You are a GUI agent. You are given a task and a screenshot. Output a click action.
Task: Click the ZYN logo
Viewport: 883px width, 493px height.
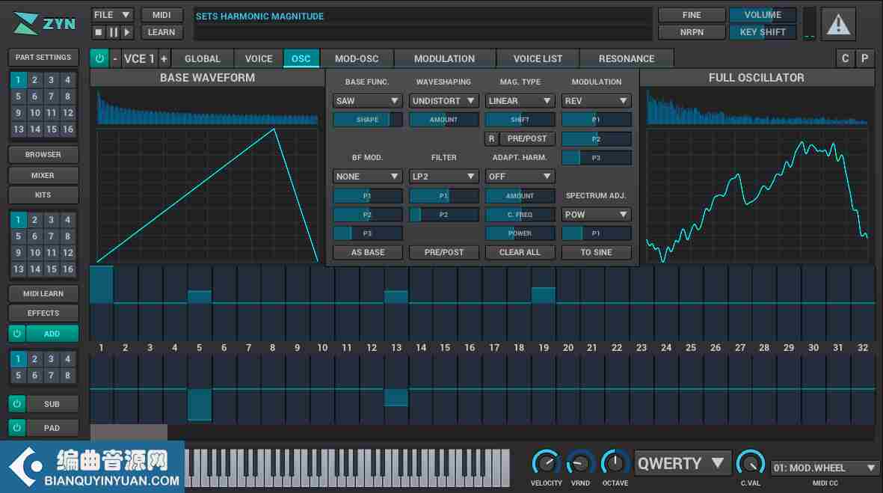[x=45, y=24]
